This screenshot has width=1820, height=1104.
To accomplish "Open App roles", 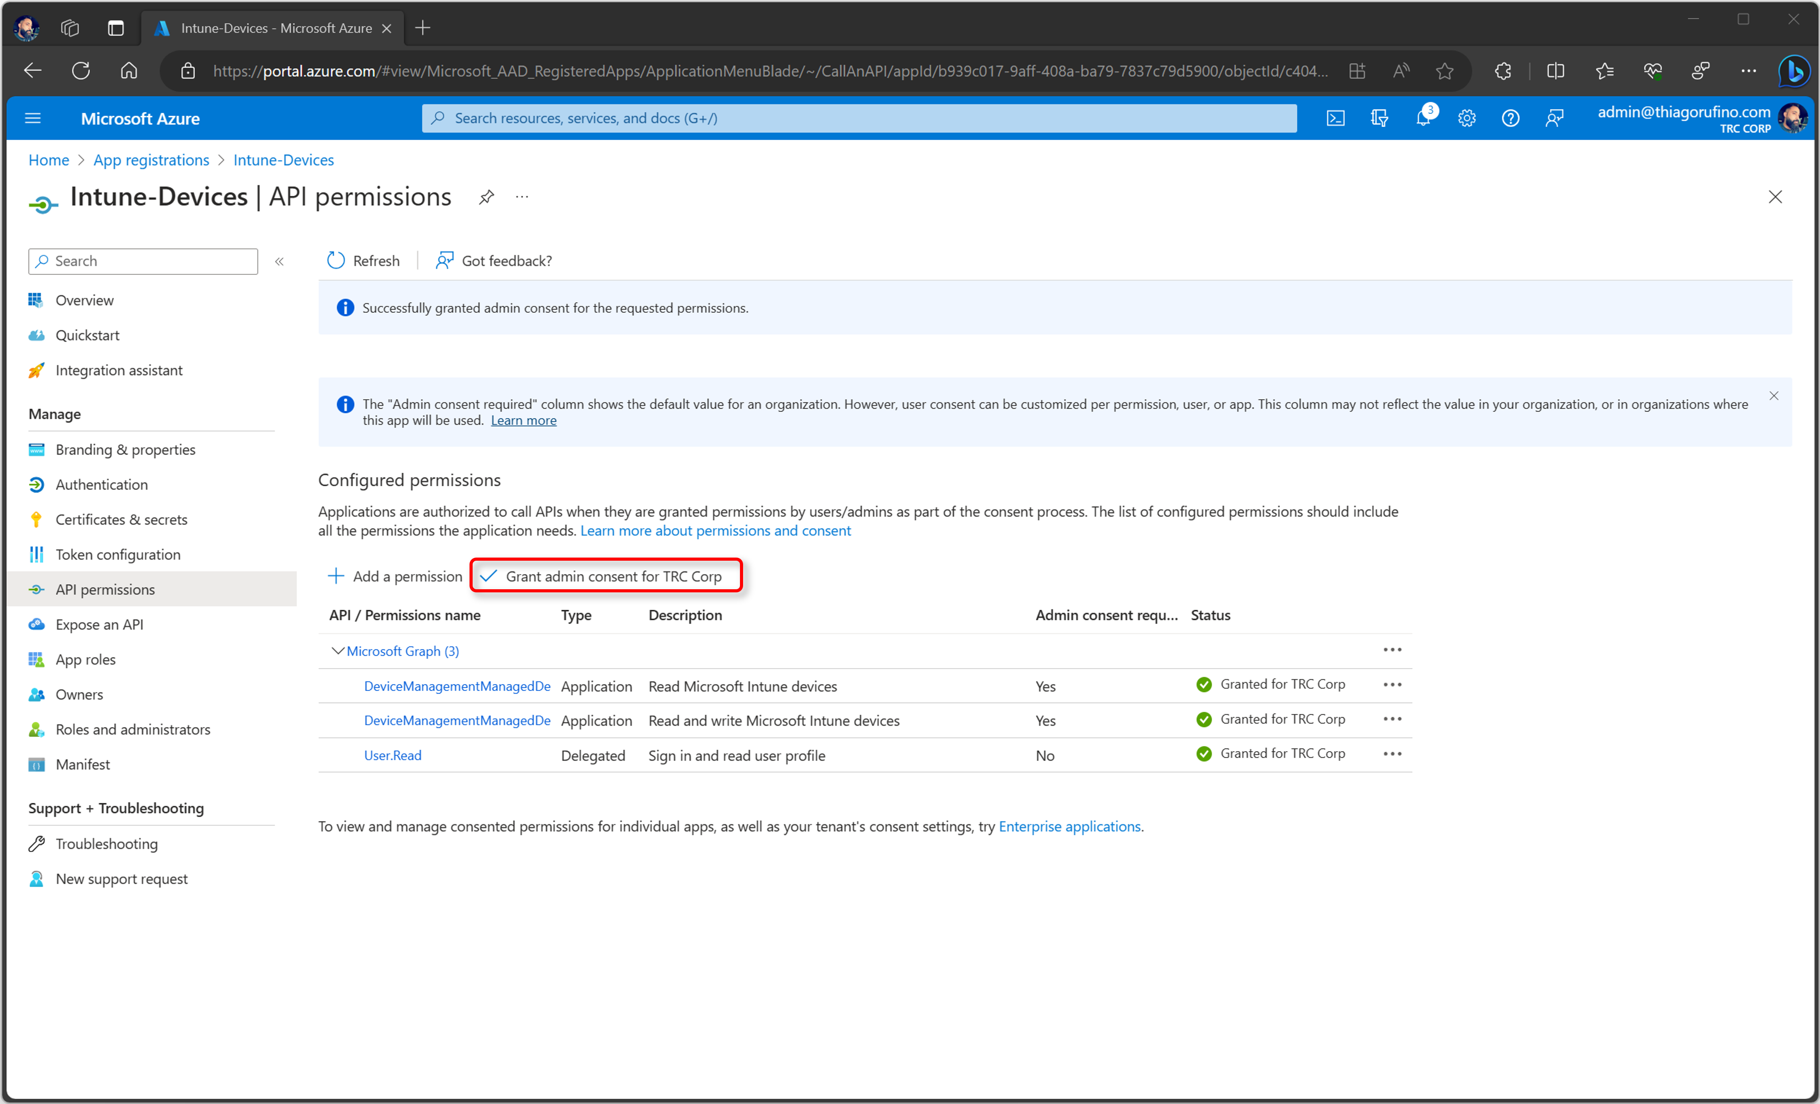I will (86, 659).
